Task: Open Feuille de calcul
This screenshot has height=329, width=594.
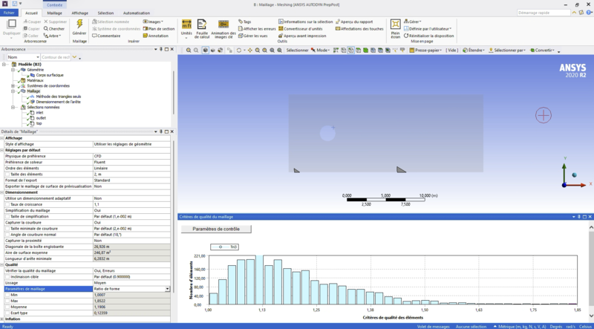Action: coord(202,28)
